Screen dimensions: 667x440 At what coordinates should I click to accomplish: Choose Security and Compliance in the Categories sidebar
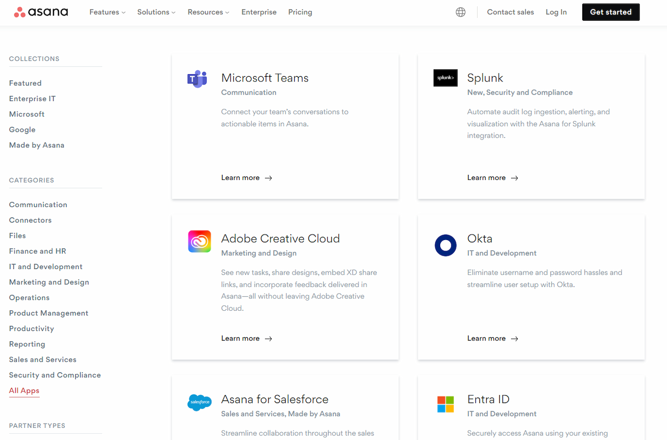point(55,375)
